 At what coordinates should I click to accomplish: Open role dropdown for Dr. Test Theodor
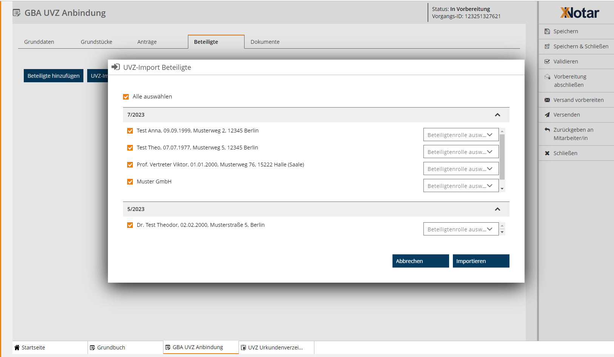point(461,229)
